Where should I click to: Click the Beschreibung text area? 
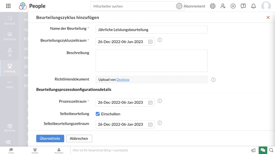click(x=152, y=61)
